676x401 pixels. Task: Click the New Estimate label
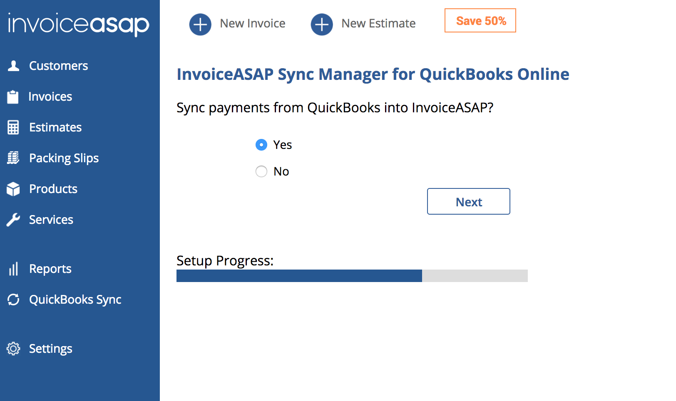coord(378,23)
